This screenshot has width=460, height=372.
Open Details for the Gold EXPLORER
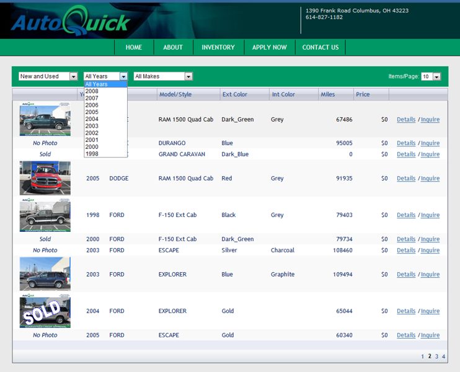click(x=406, y=311)
